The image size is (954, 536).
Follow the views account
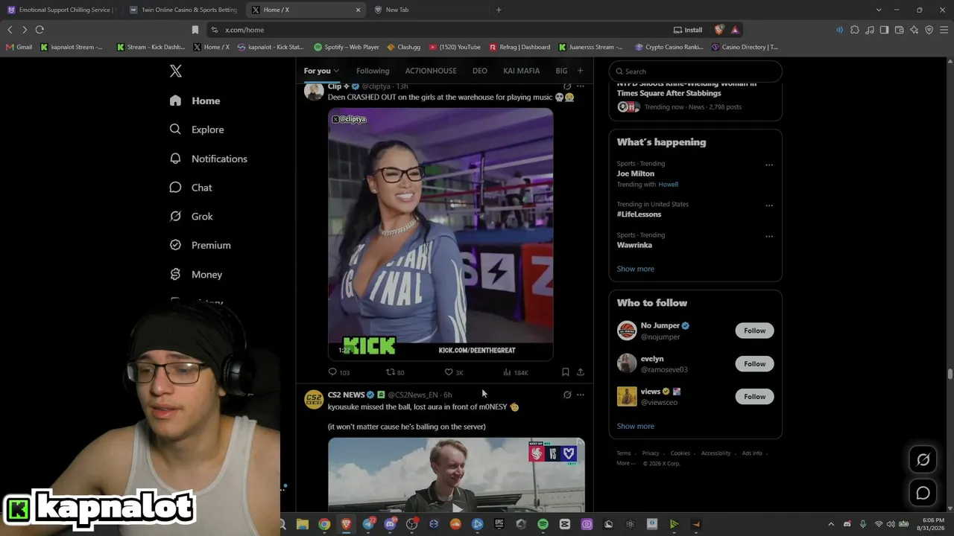click(754, 397)
